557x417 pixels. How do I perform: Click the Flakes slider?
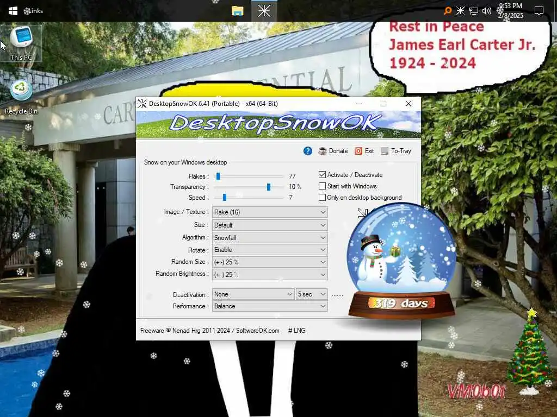point(249,176)
